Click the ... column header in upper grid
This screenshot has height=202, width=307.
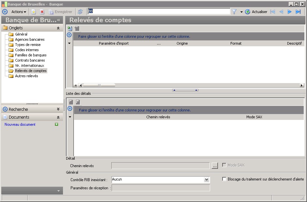click(x=159, y=43)
